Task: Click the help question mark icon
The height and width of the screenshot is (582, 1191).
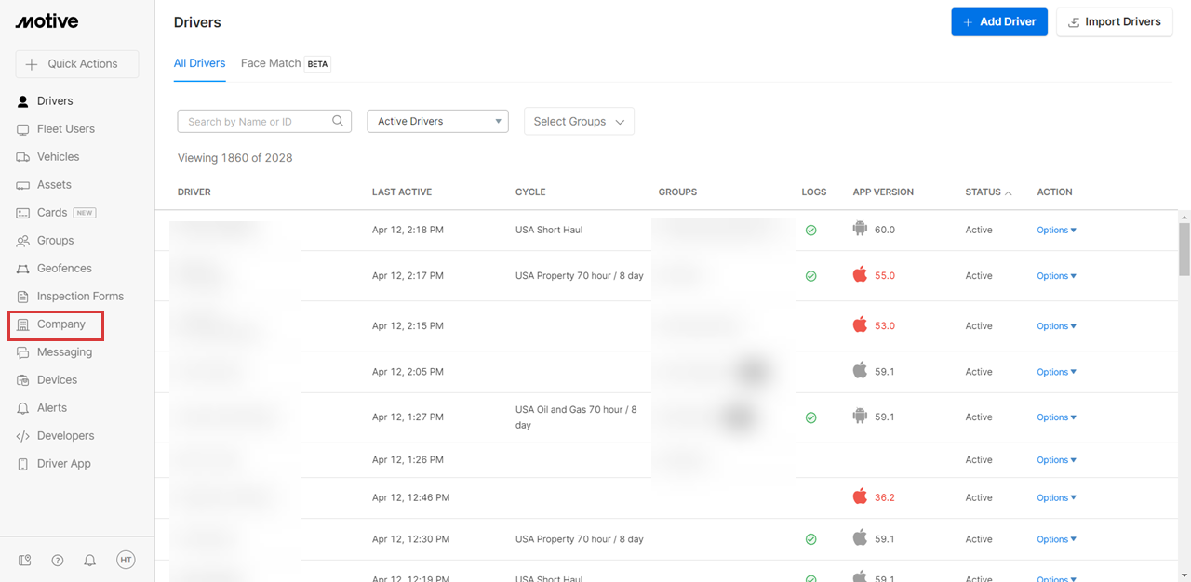Action: click(x=58, y=560)
